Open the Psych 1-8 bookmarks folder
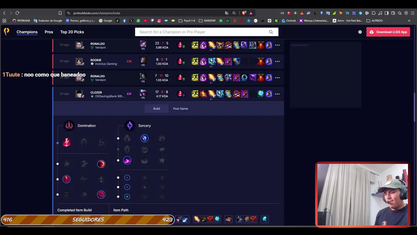The width and height of the screenshot is (417, 235). pos(187,21)
